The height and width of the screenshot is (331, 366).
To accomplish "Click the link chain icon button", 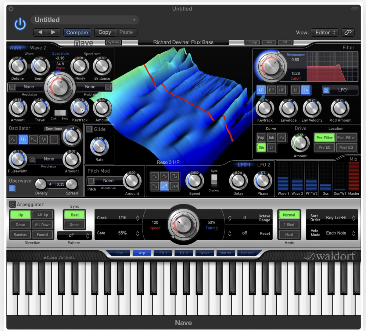I will pyautogui.click(x=348, y=32).
